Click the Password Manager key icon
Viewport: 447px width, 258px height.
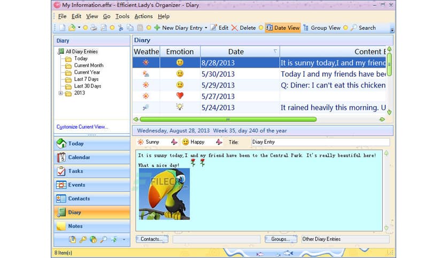[x=83, y=239]
